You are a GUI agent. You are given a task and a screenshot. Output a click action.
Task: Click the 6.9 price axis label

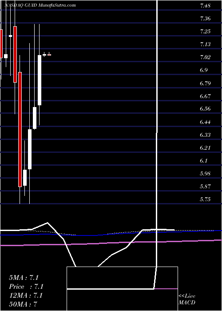coord(204,70)
